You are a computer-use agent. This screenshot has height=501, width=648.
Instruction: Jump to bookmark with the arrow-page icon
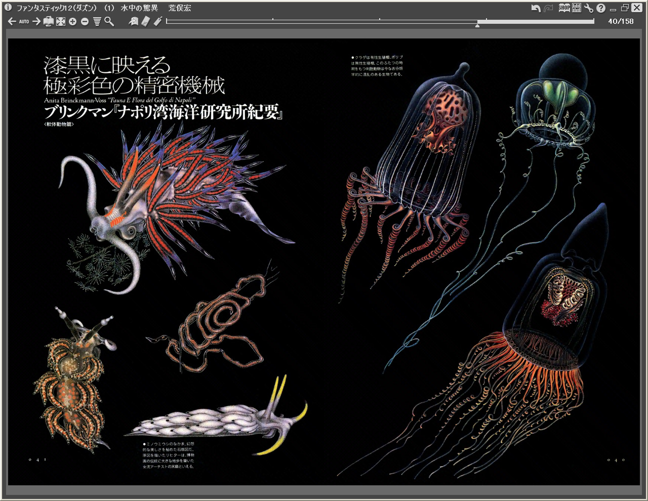(x=134, y=21)
